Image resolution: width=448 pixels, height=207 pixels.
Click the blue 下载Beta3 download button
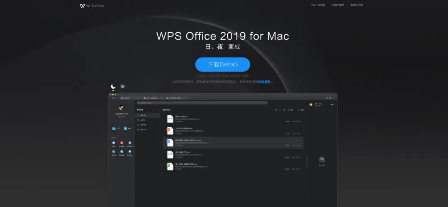point(223,64)
